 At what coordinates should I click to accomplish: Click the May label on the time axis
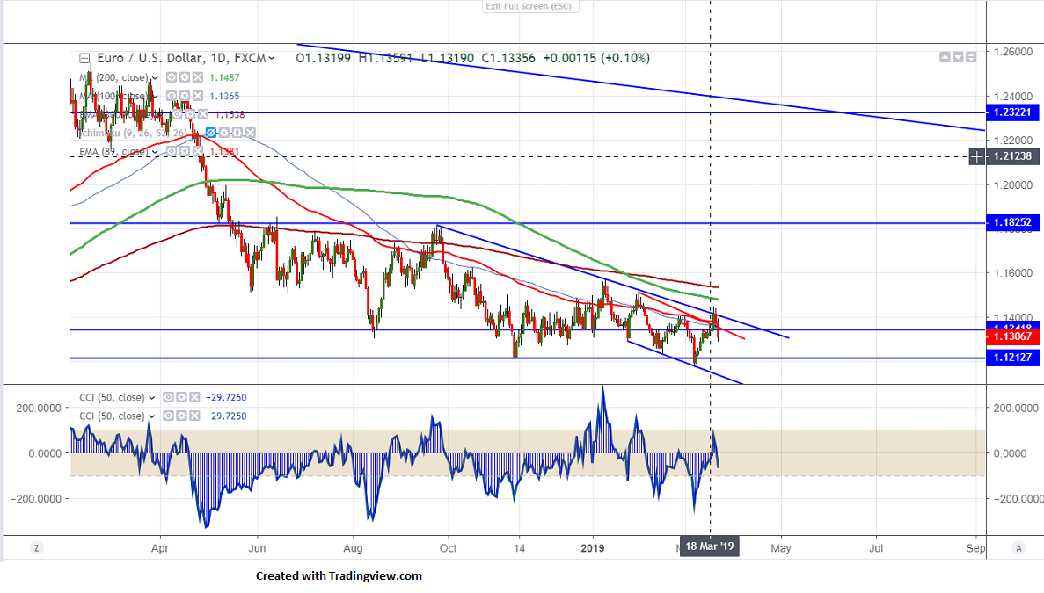click(781, 548)
